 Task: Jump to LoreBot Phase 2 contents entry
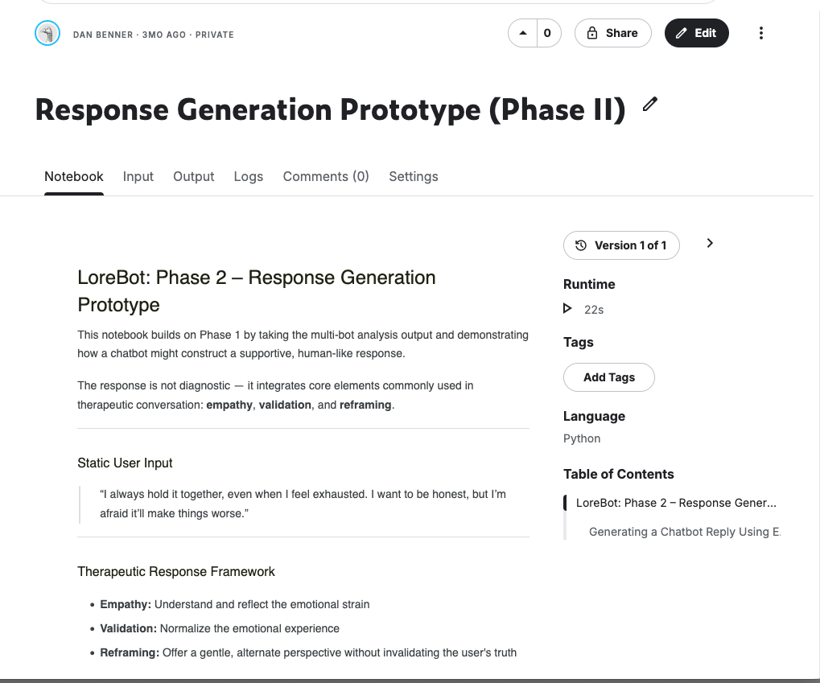click(676, 503)
